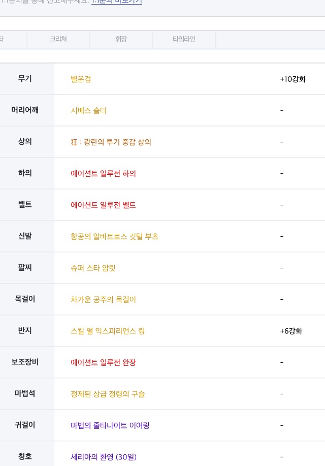Select the 무기 row label
This screenshot has width=325, height=466.
pyautogui.click(x=25, y=79)
